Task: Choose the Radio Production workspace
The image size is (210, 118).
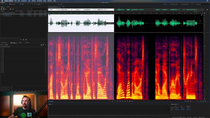Action: (185, 4)
